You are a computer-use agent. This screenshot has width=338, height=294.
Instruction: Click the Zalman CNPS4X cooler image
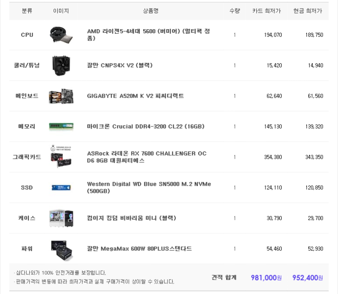click(x=61, y=66)
